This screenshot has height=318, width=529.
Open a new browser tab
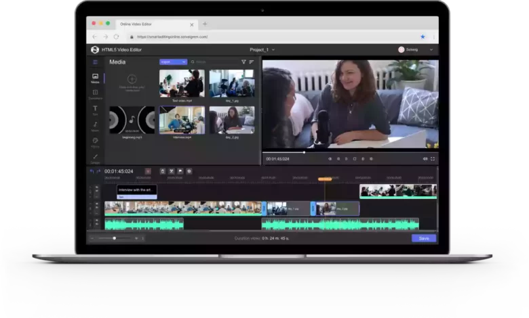205,24
